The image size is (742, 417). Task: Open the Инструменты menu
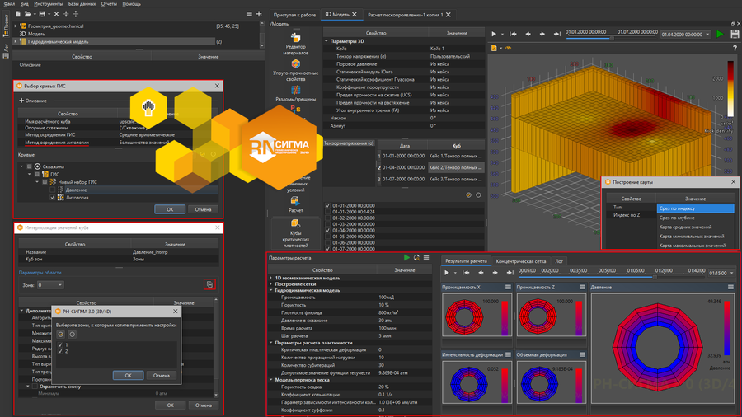click(x=48, y=4)
